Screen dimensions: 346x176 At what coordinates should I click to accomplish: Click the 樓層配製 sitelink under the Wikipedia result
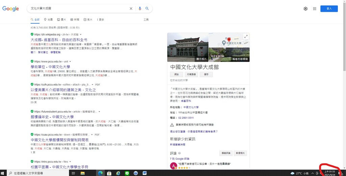55,52
